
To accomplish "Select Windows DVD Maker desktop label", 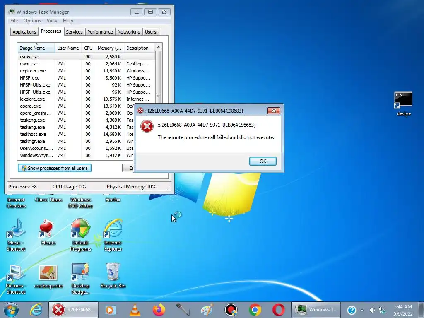I will [80, 202].
